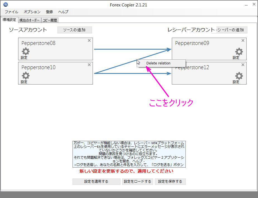Click the ソースの追加 button

74,30
